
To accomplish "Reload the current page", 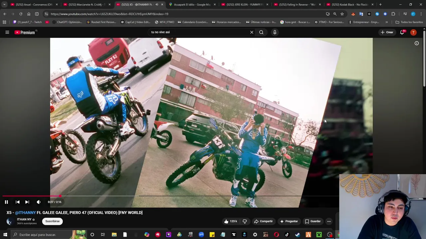I will (x=21, y=14).
